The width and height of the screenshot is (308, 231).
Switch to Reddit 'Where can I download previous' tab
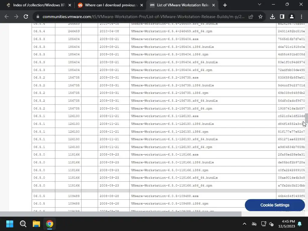[110, 5]
